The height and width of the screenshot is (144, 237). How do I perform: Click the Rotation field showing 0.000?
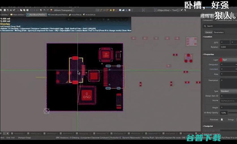[x=229, y=47]
